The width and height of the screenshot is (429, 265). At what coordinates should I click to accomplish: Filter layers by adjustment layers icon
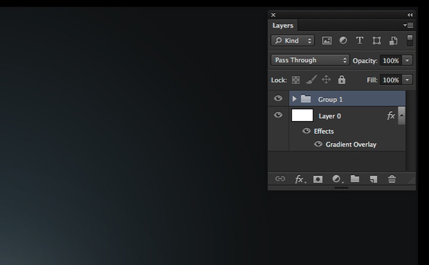(343, 41)
